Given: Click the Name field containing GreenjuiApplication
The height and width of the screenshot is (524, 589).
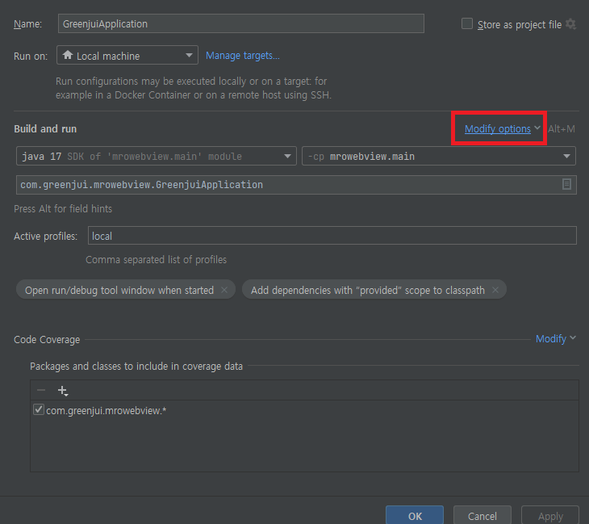Looking at the screenshot, I should (240, 23).
